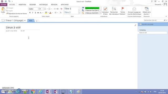Click the Rechercher search field
Image resolution: width=168 pixels, height=94 pixels.
(154, 20)
